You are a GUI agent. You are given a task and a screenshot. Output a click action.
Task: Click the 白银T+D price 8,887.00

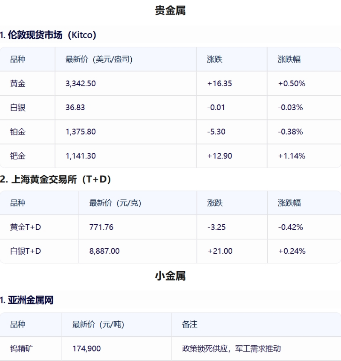click(104, 251)
